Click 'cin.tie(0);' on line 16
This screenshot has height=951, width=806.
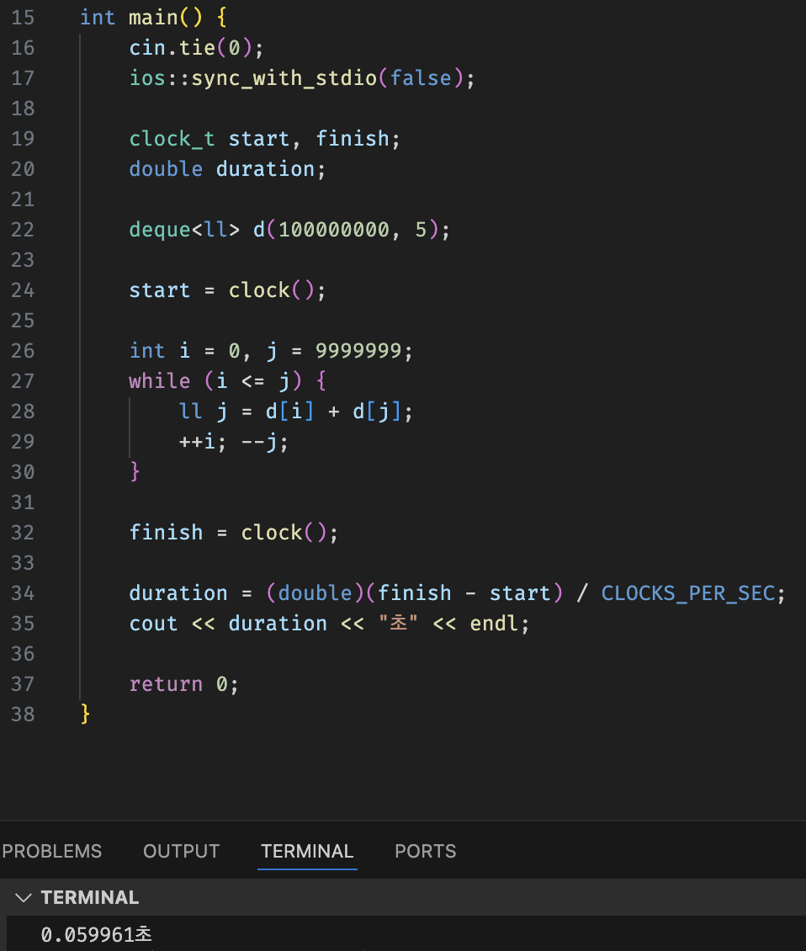(x=197, y=48)
